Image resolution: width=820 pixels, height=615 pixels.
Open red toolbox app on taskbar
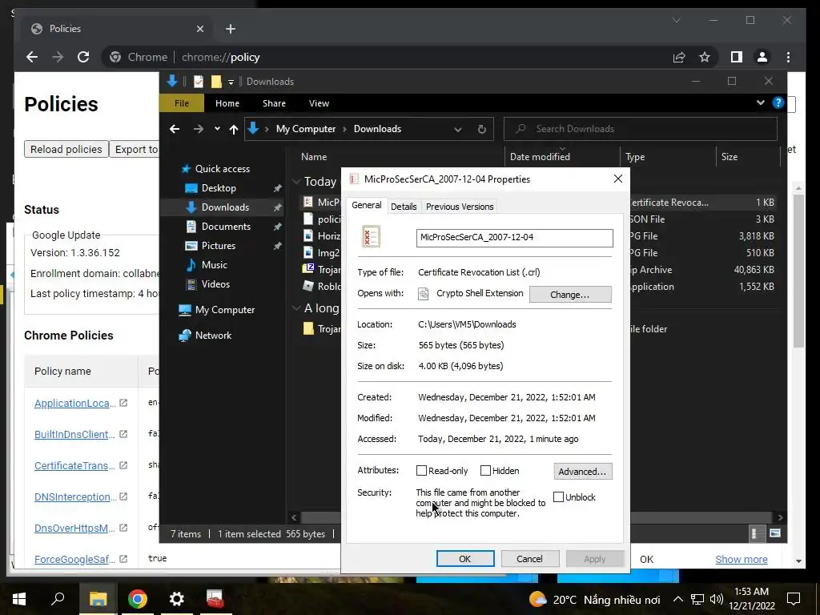coord(215,599)
